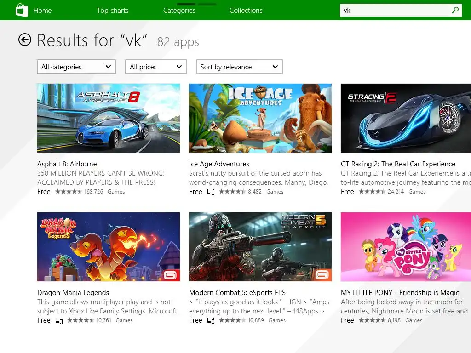
Task: Click the 8,482 ratings count
Action: (x=255, y=192)
